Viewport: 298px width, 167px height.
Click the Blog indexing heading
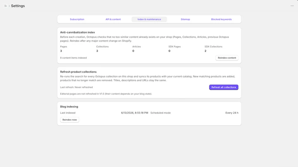pyautogui.click(x=69, y=107)
